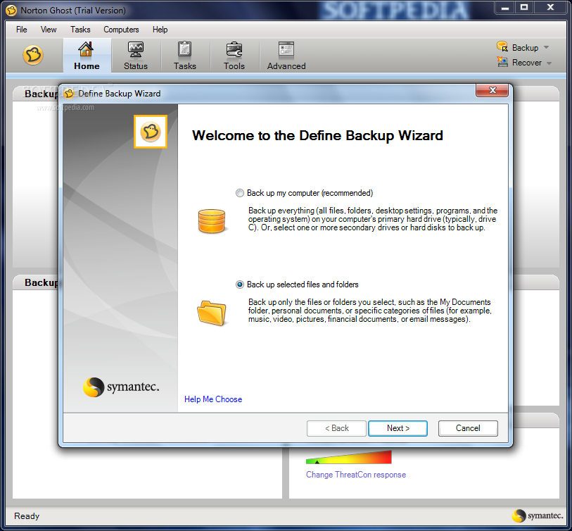572x531 pixels.
Task: Open the Help Me Choose link
Action: [213, 399]
